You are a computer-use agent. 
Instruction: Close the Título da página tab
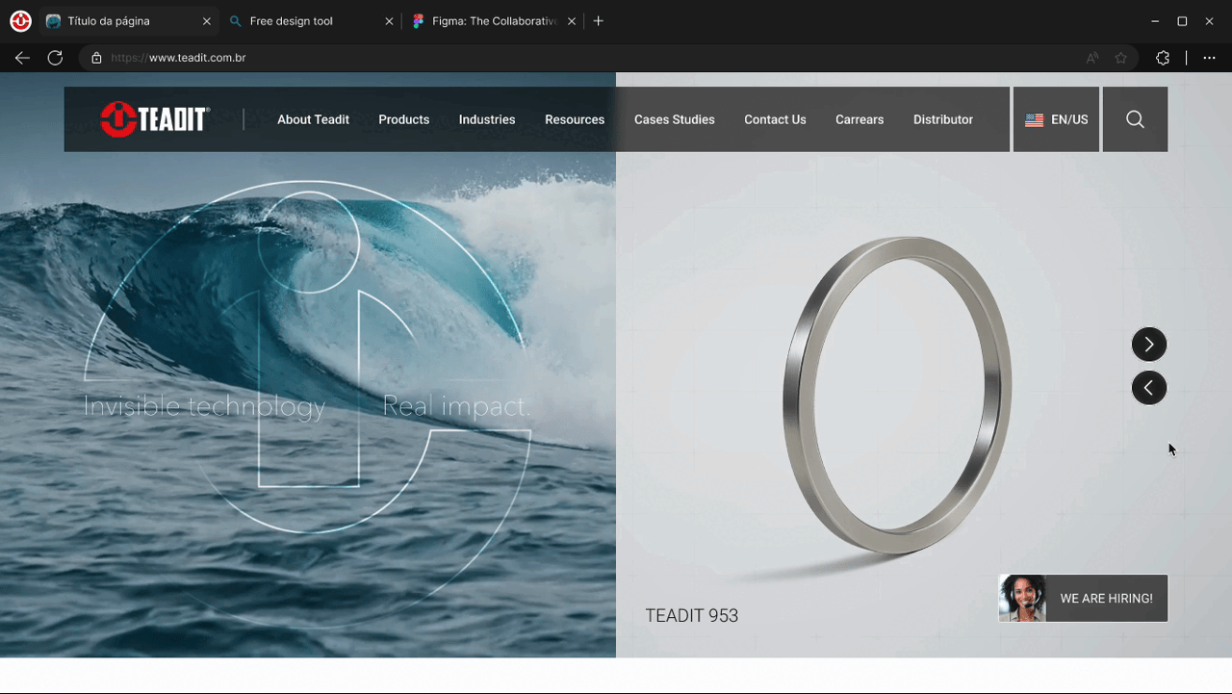(x=206, y=21)
